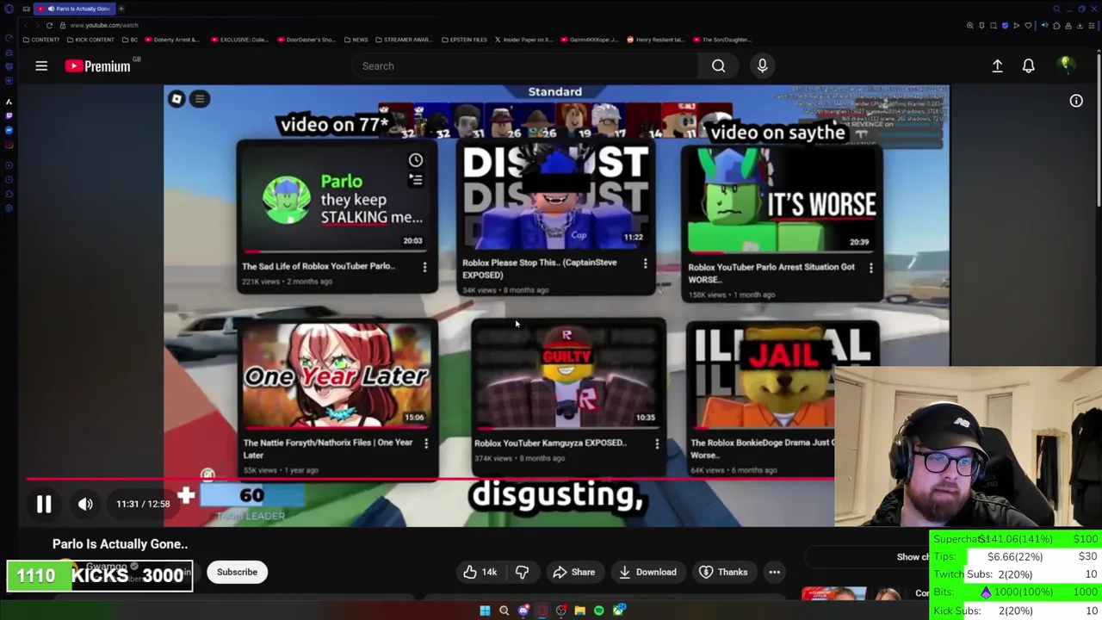
Task: Open the 'EXCLUSIVE: Colle...' bookmark
Action: pyautogui.click(x=240, y=40)
